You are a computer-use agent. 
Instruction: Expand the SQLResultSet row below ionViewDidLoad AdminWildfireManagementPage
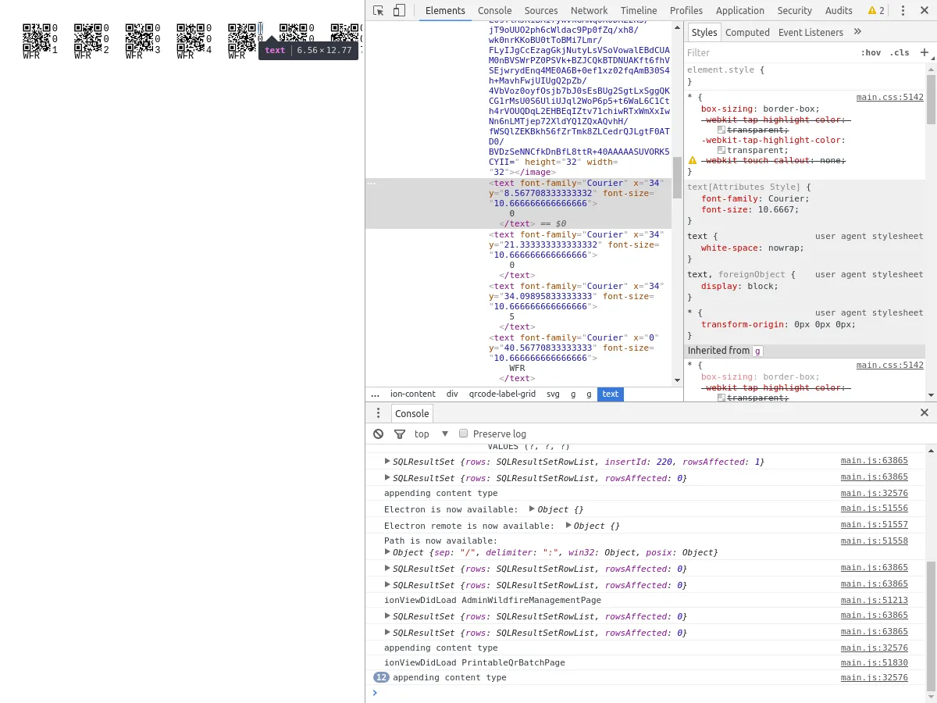[387, 616]
